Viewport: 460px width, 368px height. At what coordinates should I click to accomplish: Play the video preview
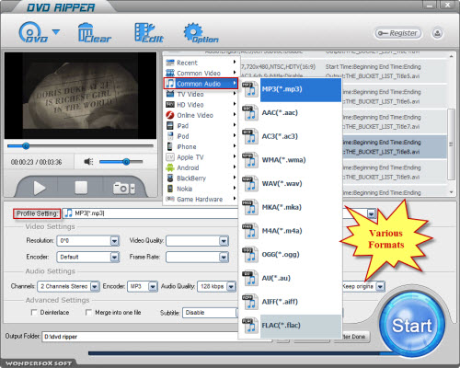point(40,188)
